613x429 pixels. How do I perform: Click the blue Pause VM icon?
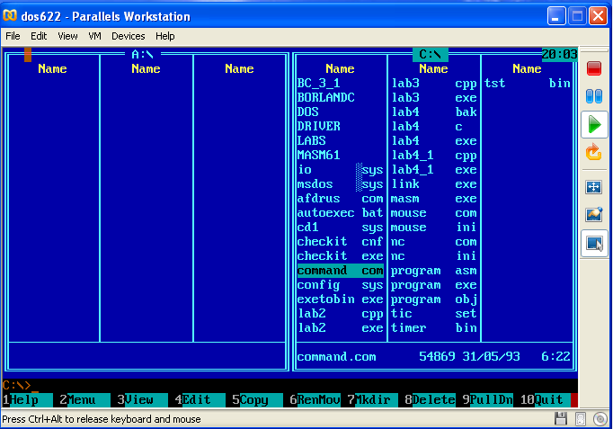pos(594,96)
